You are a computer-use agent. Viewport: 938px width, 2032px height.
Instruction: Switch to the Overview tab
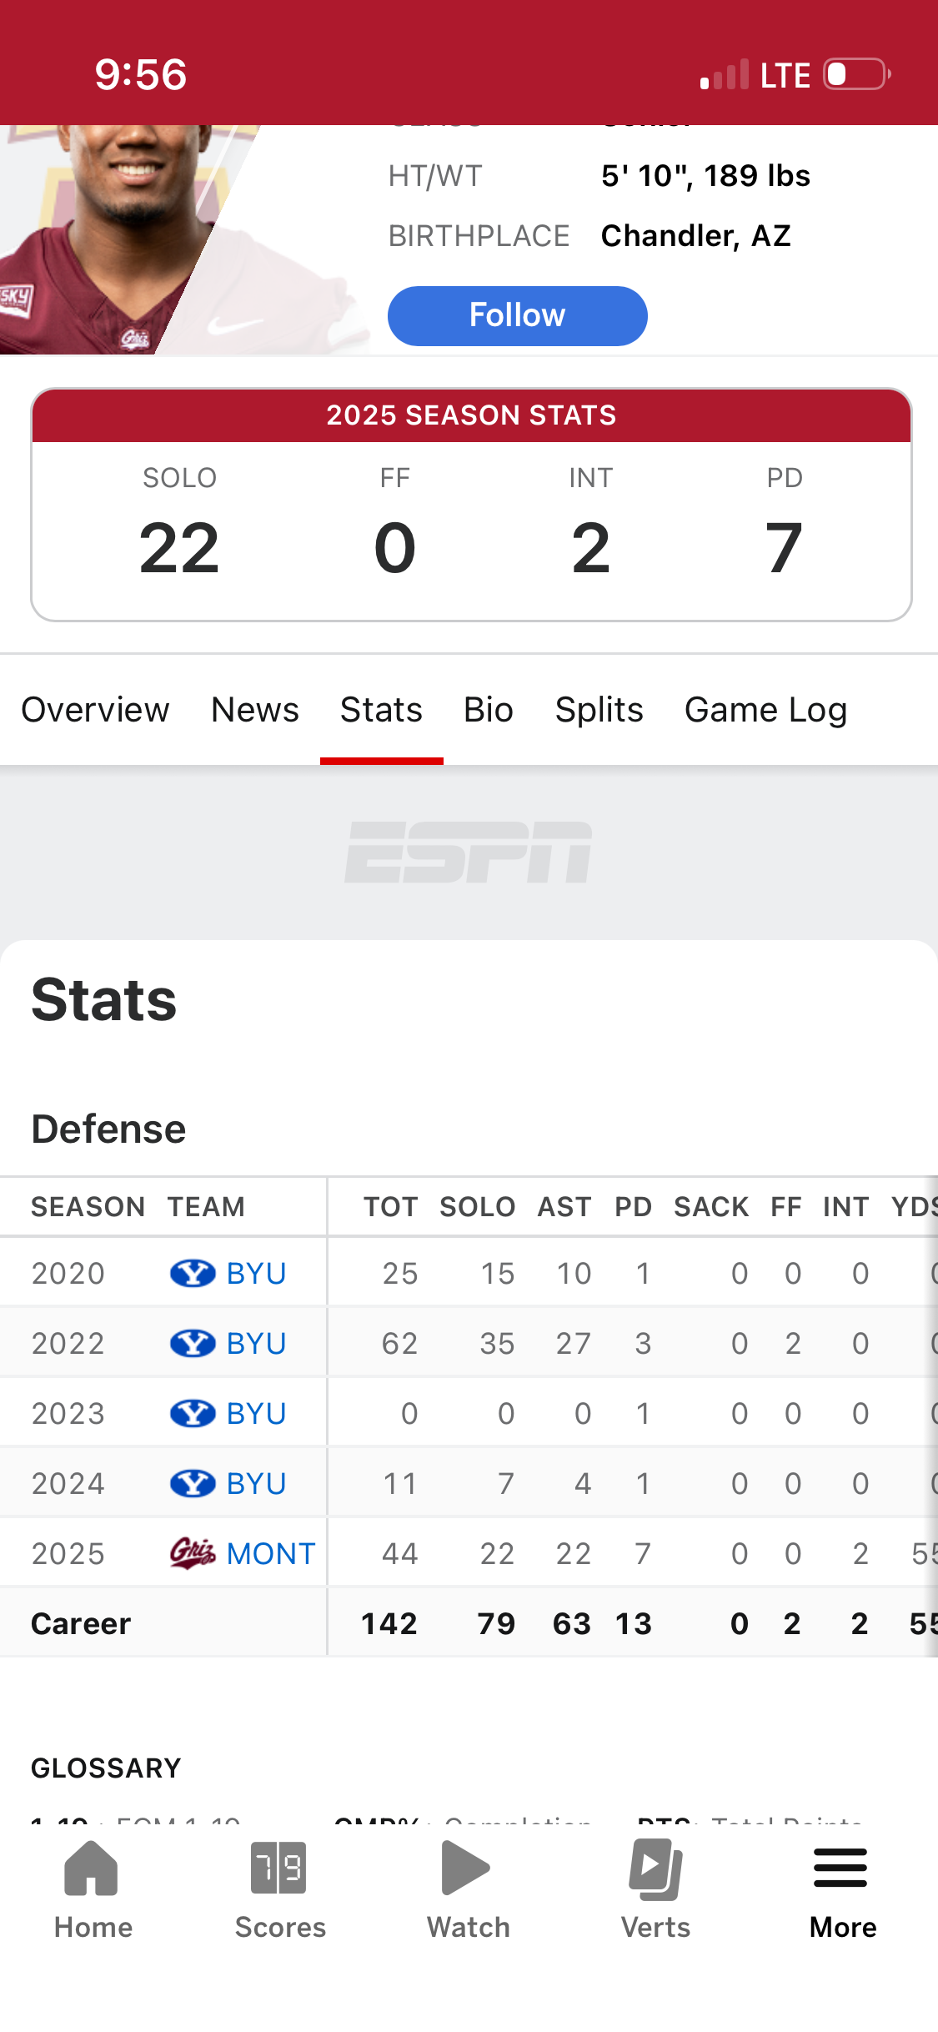(x=95, y=710)
